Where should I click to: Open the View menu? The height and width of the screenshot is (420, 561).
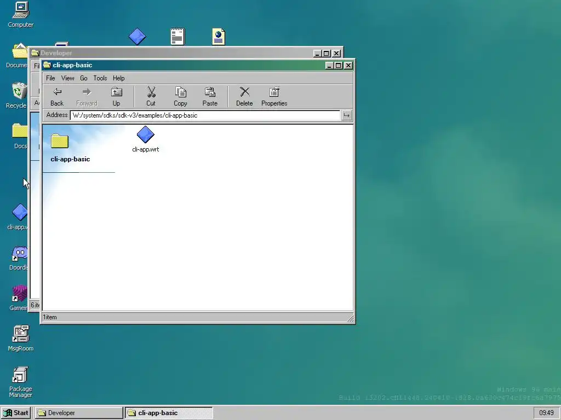(67, 78)
